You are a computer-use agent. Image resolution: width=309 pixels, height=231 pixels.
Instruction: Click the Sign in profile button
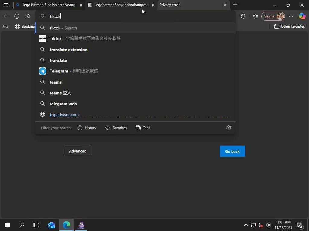[273, 16]
